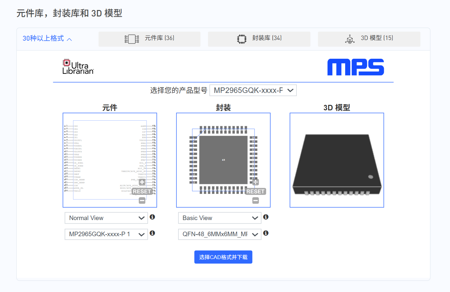
Task: Click the MPS logo
Action: (x=355, y=67)
